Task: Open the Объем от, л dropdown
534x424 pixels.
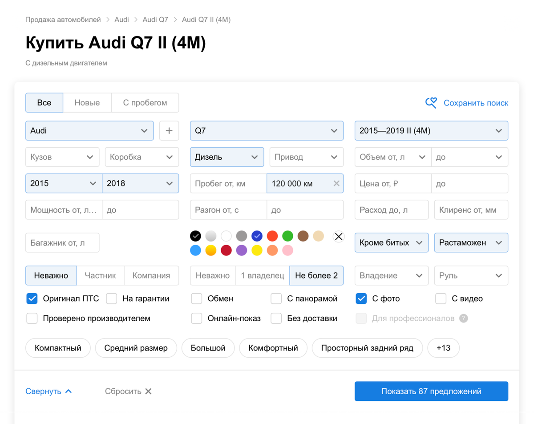Action: [393, 157]
